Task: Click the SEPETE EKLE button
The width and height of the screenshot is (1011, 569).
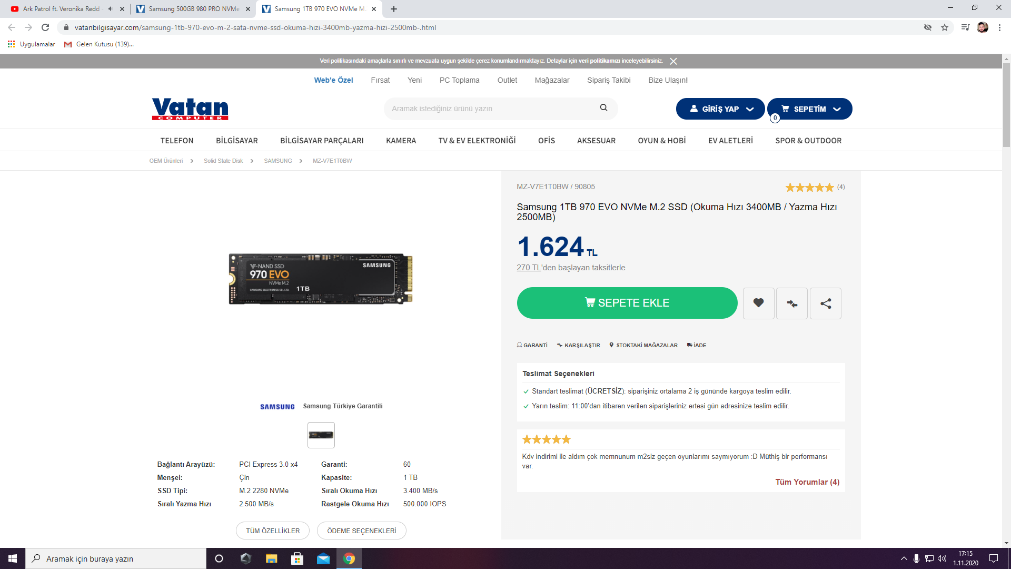Action: (627, 303)
